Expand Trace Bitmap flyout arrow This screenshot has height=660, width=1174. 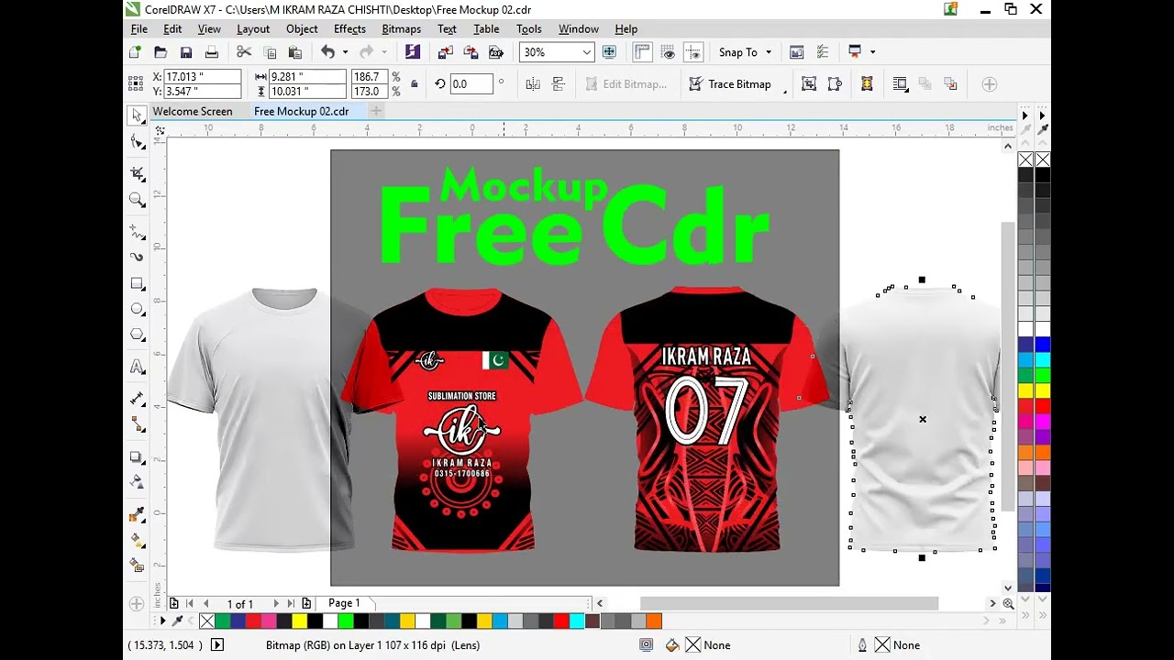(785, 90)
